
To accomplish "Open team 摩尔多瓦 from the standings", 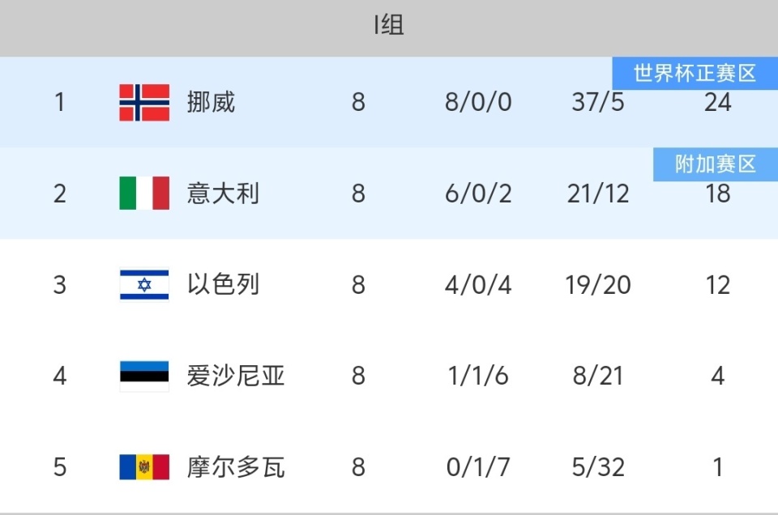I will [235, 467].
